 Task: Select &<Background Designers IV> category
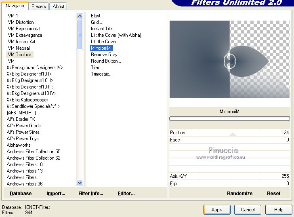point(35,67)
